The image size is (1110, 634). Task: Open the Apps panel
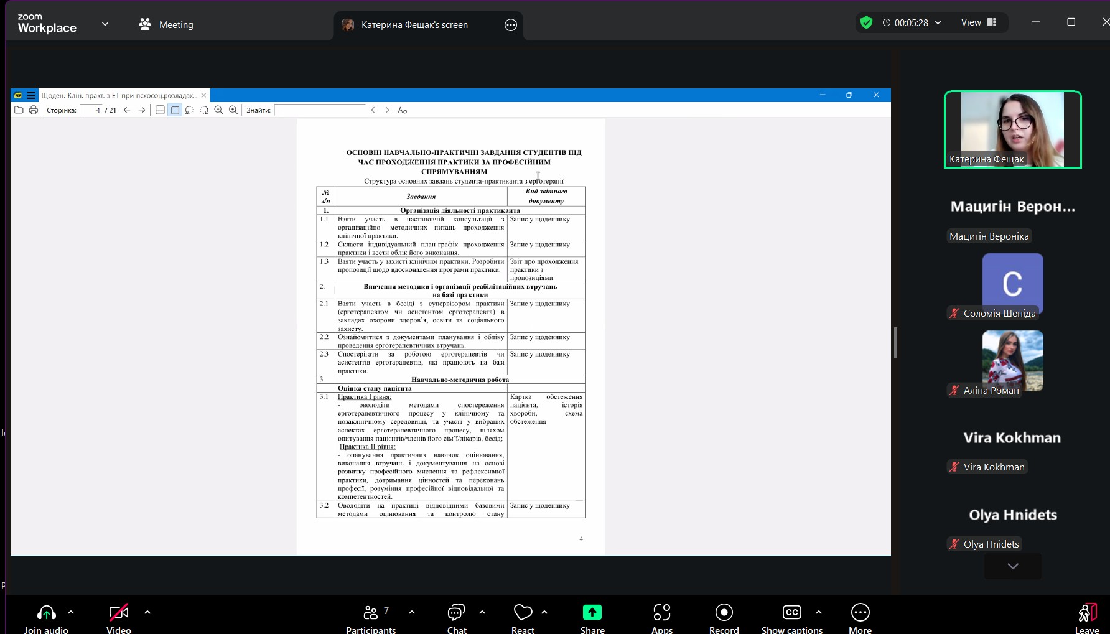661,613
